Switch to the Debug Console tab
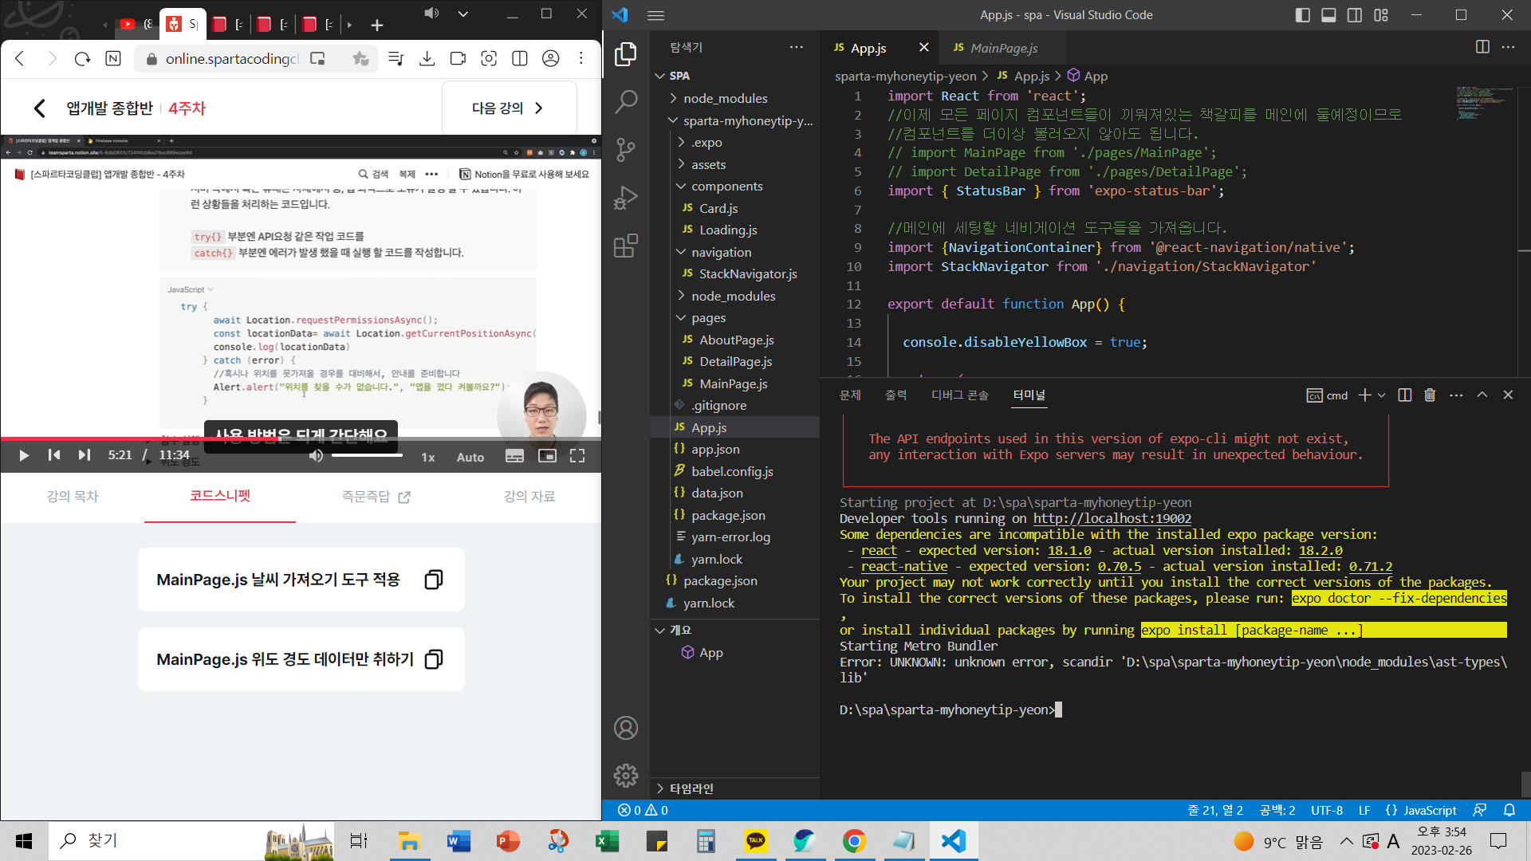The height and width of the screenshot is (861, 1531). (x=960, y=395)
